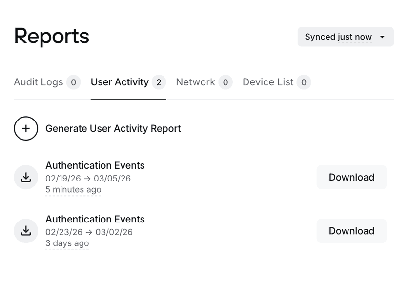Click the "5 minutes ago" timestamp
This screenshot has height=282, width=410.
pyautogui.click(x=73, y=190)
